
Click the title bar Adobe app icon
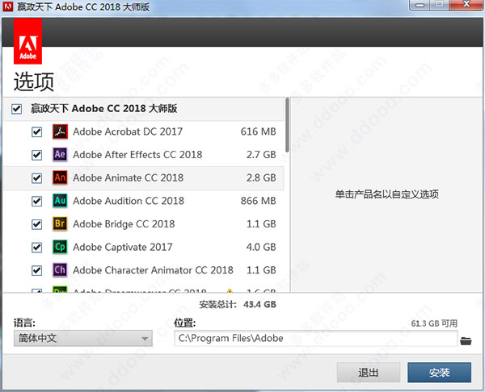coord(7,6)
